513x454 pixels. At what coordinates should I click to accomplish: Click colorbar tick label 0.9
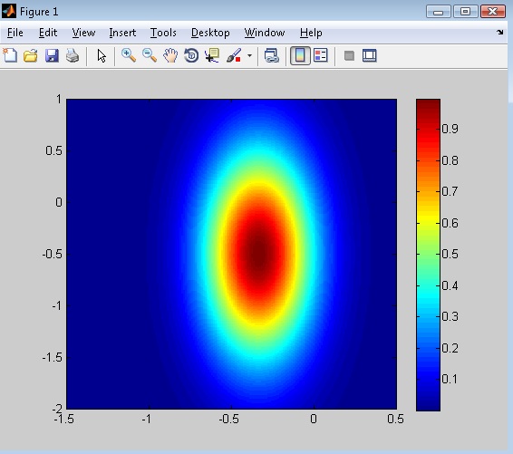pos(450,129)
